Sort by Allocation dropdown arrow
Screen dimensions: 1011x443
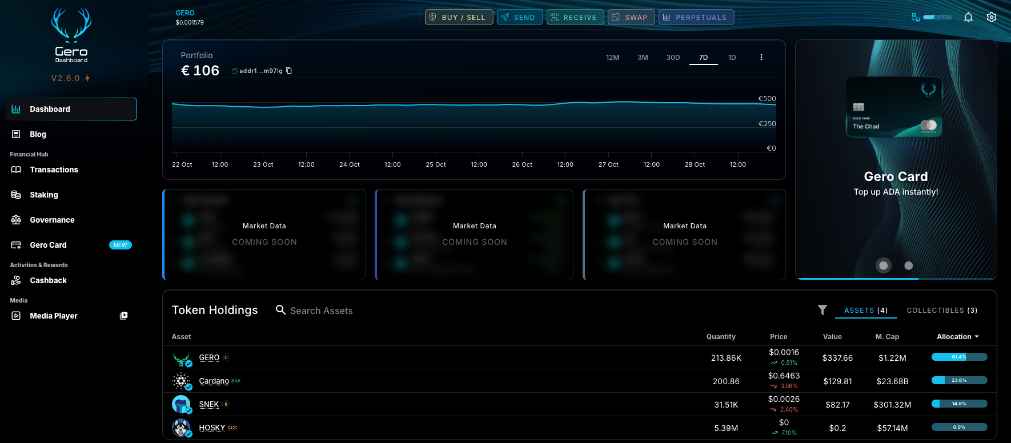(x=977, y=337)
